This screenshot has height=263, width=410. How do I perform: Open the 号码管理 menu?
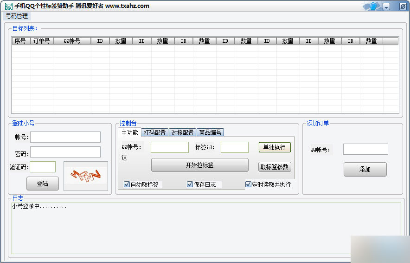coord(17,16)
